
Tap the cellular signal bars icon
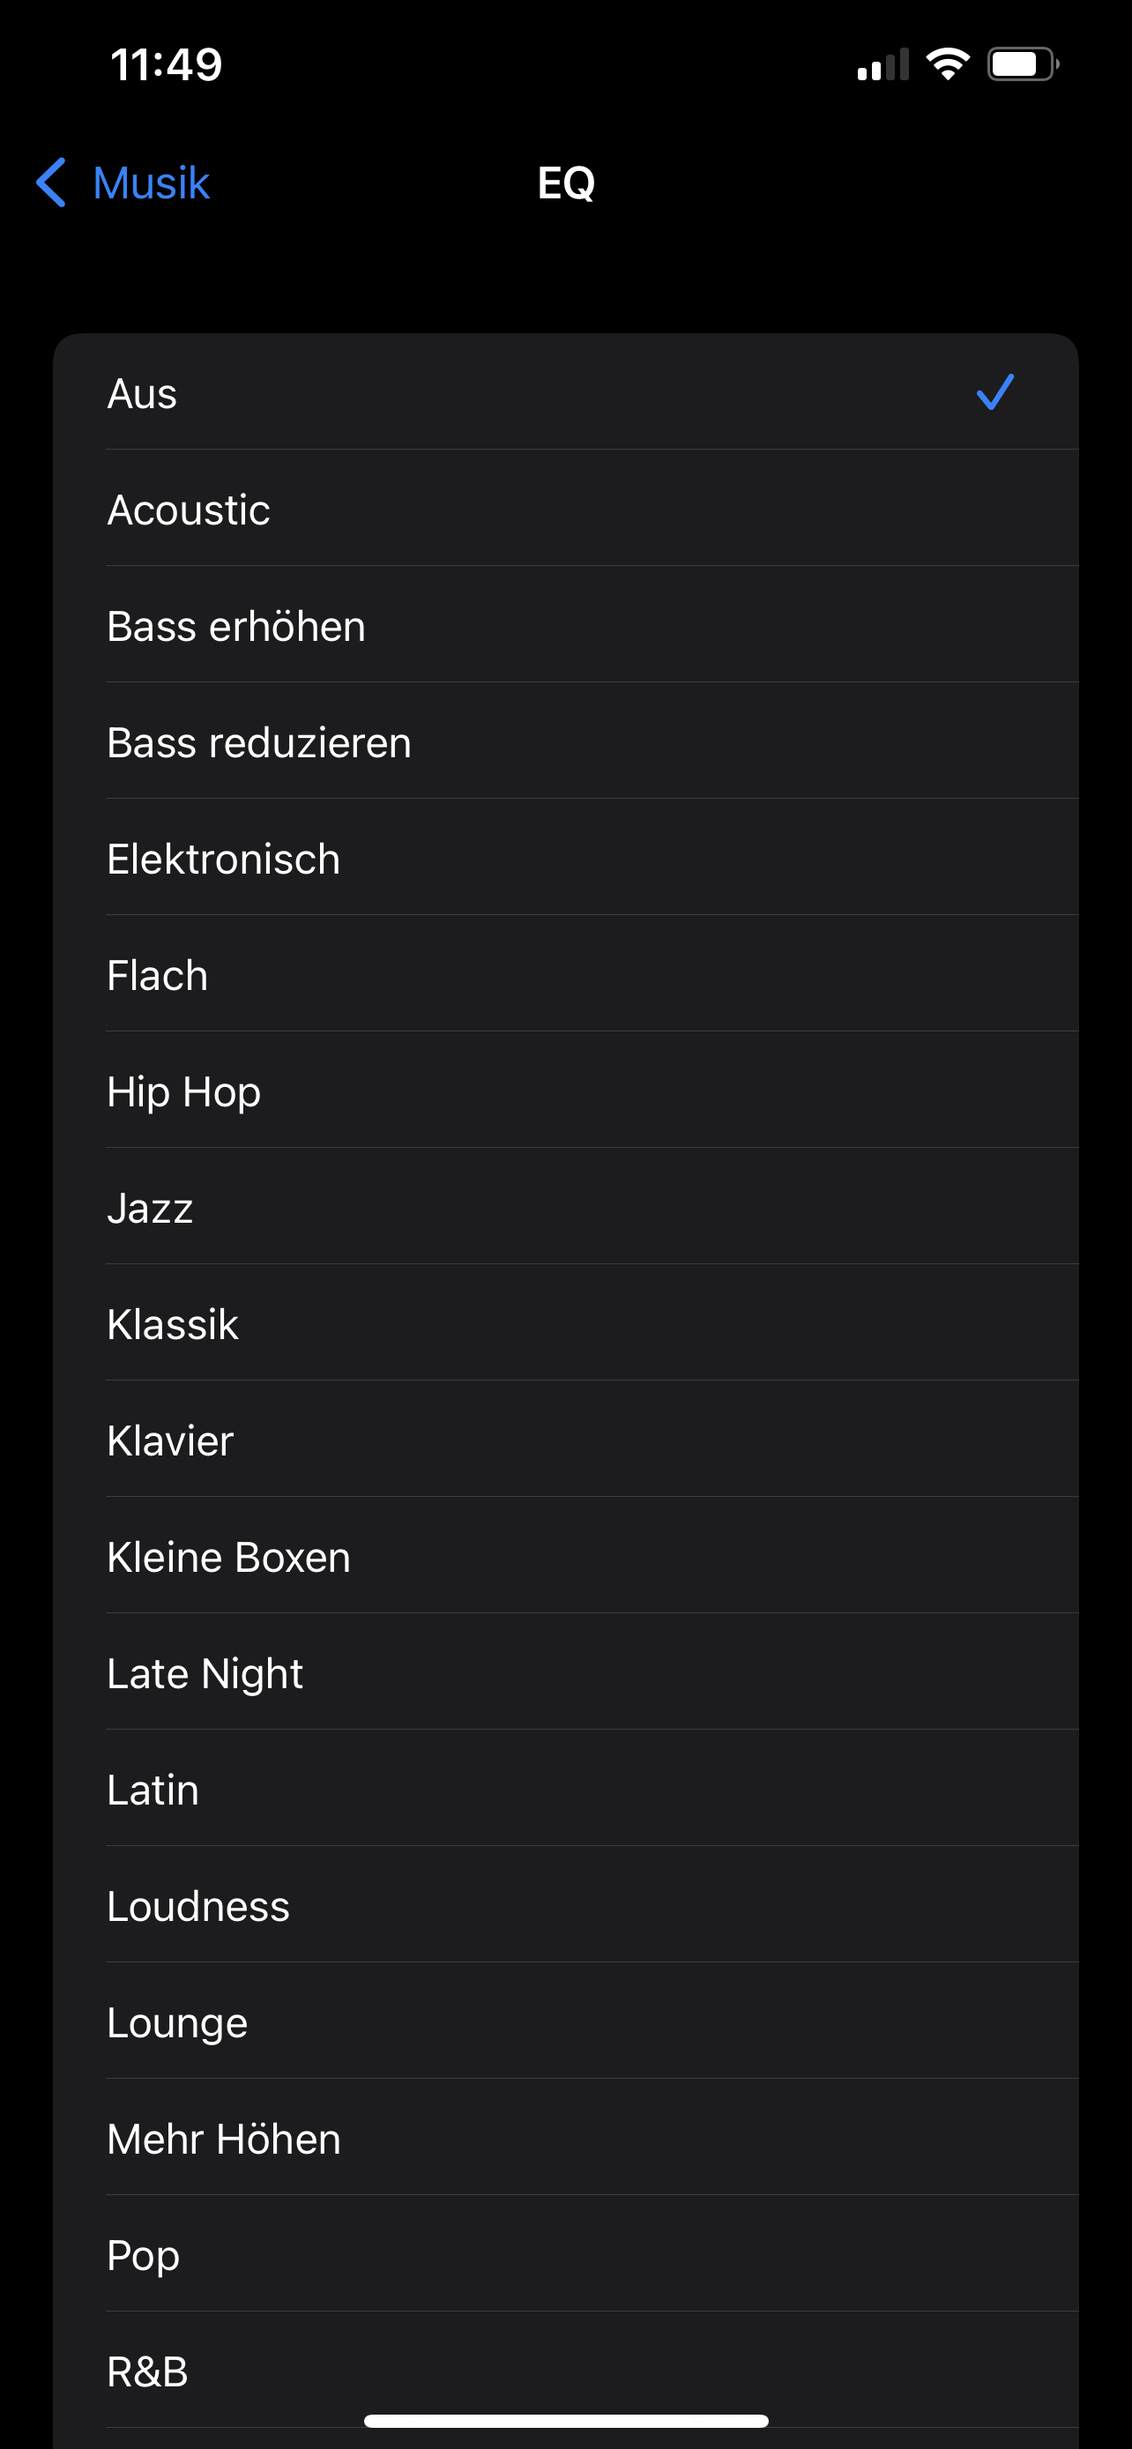click(x=882, y=64)
